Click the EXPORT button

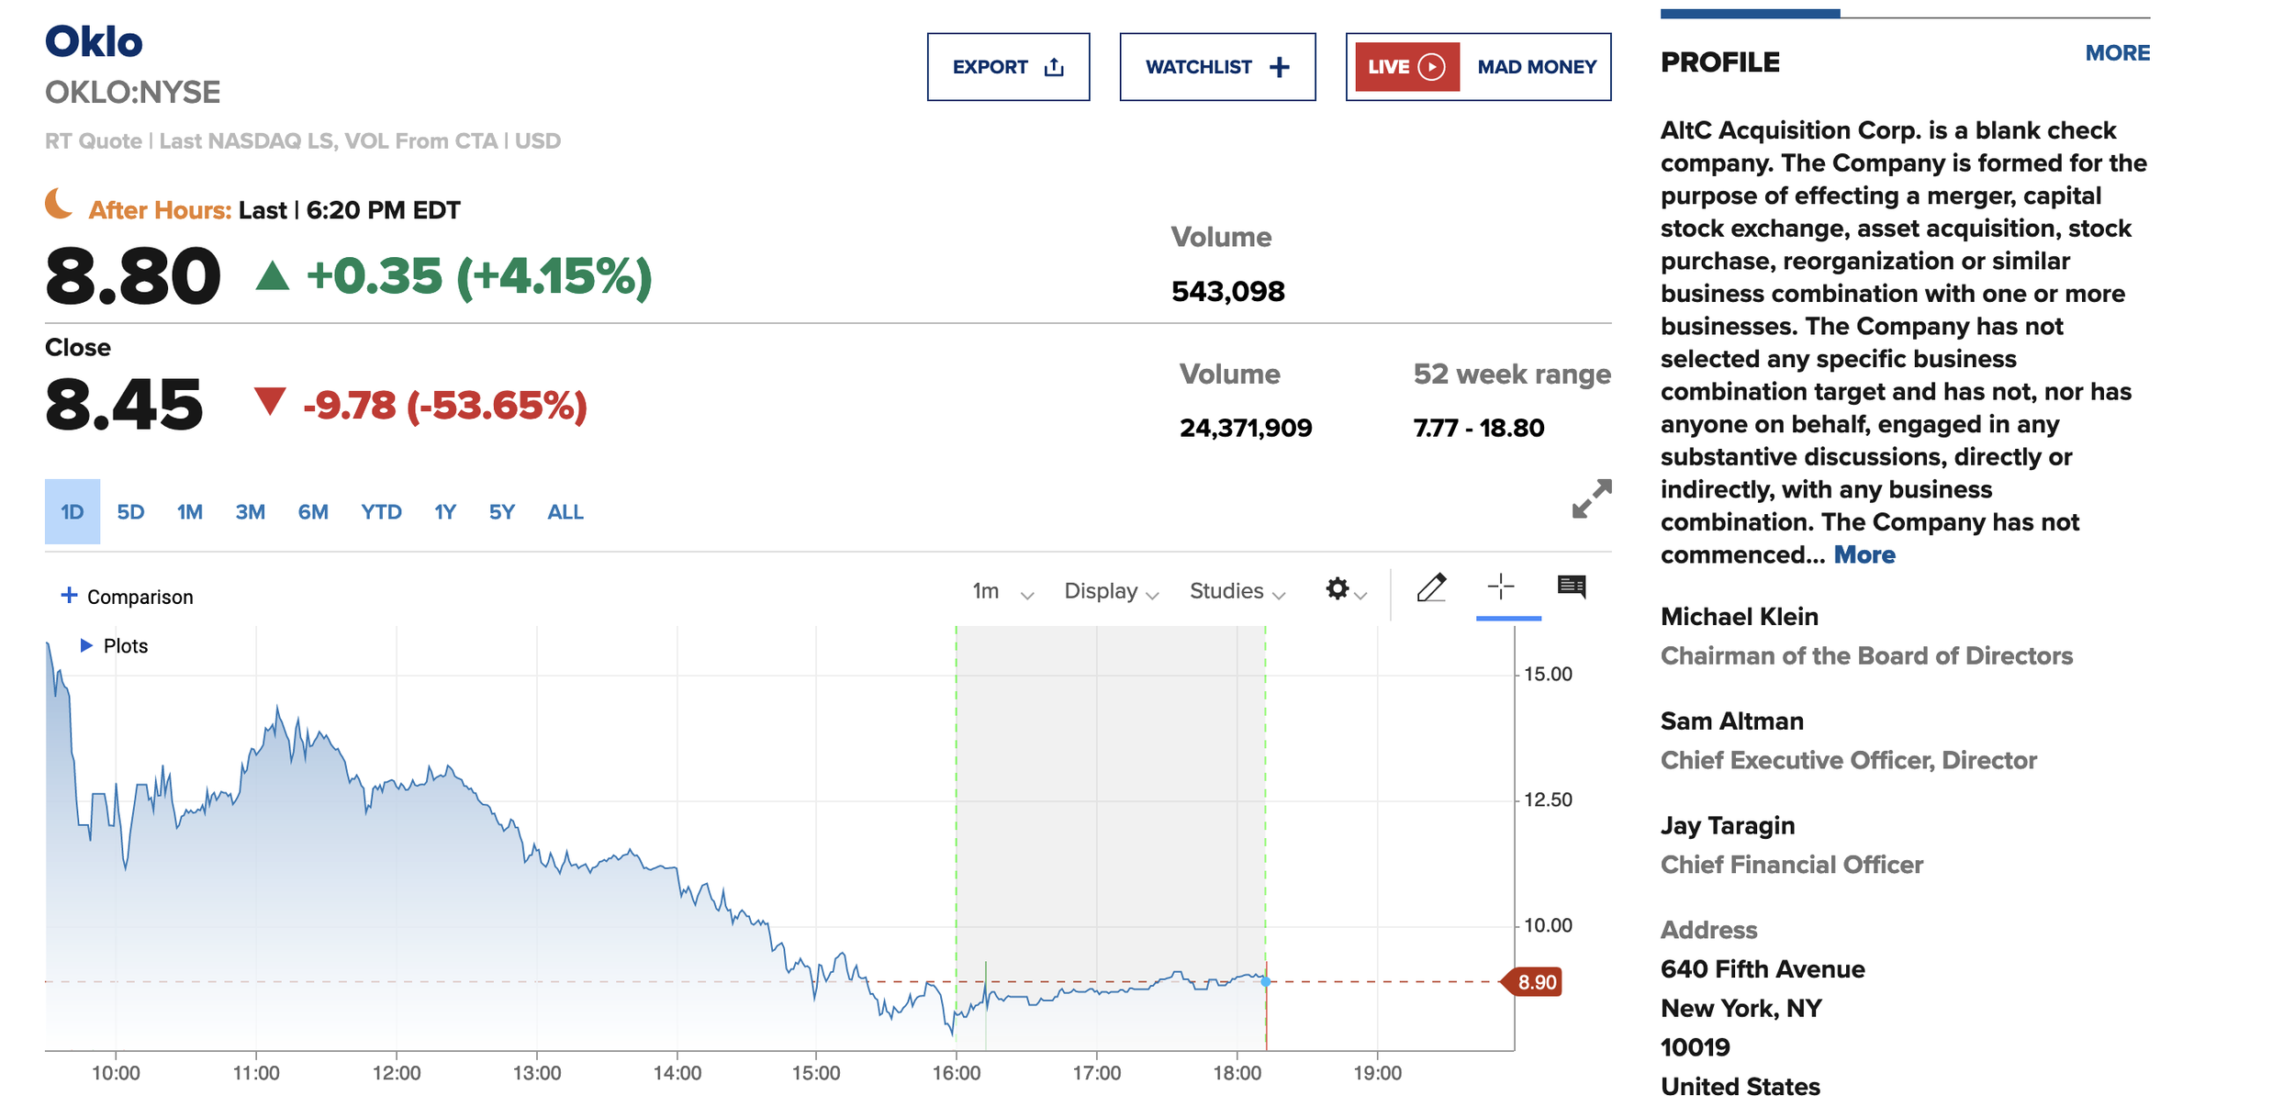tap(1008, 67)
